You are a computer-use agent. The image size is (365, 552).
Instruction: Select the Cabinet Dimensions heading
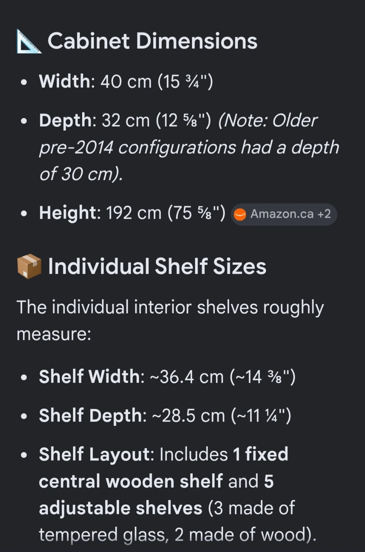(152, 41)
